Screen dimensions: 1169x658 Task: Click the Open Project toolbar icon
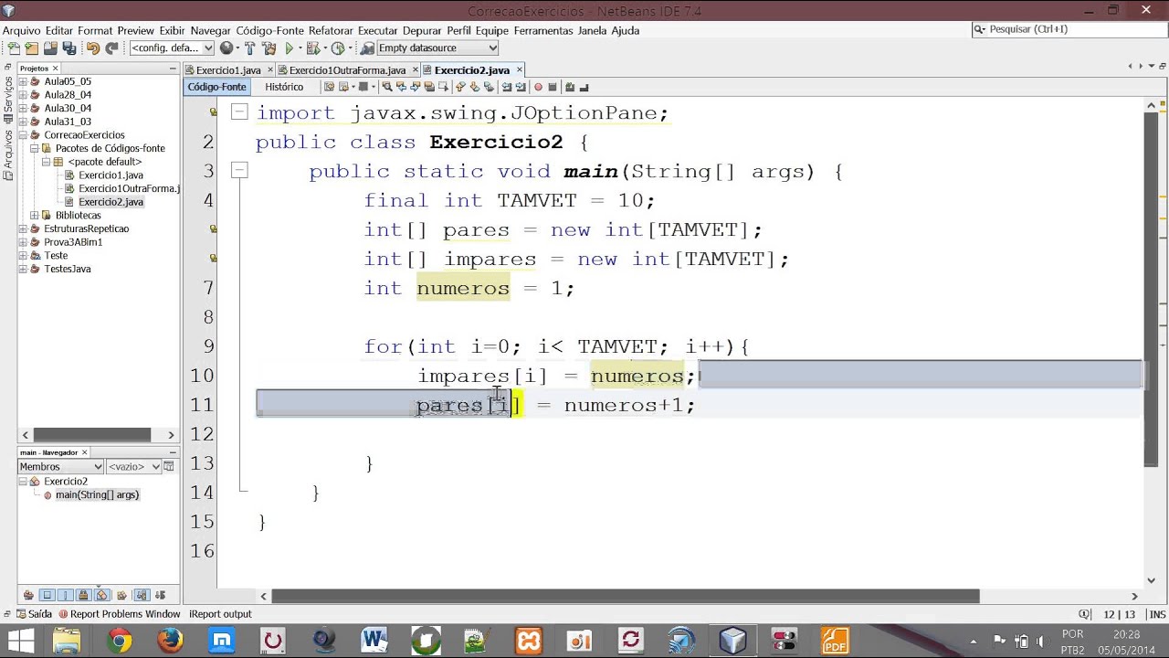click(50, 48)
